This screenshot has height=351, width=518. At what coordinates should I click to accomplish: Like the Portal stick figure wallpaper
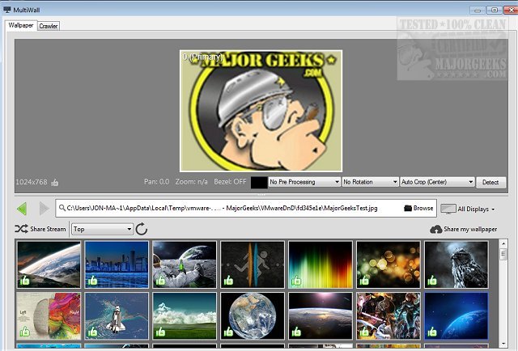[x=228, y=281]
